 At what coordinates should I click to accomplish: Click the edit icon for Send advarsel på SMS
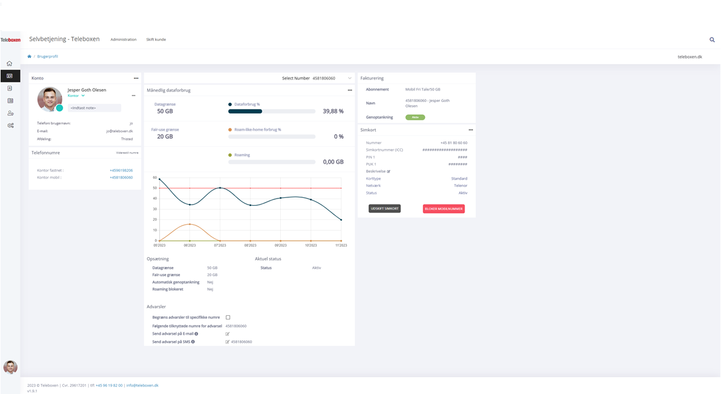pos(228,342)
